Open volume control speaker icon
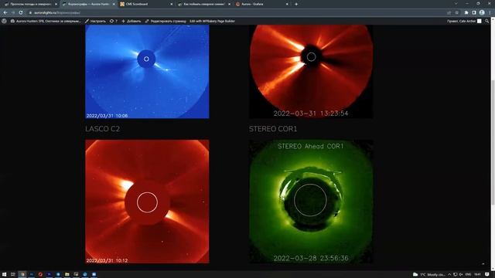This screenshot has height=278, width=495. pyautogui.click(x=461, y=275)
